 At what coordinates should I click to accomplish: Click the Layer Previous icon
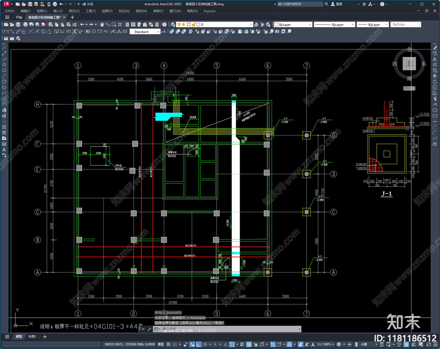[262, 24]
